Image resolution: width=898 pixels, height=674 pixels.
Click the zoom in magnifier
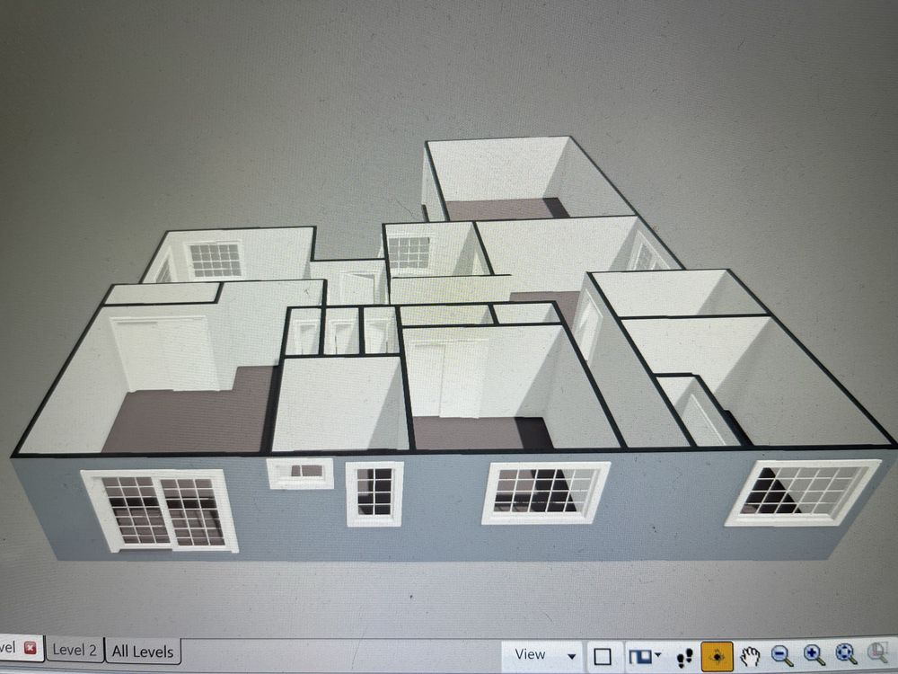814,656
